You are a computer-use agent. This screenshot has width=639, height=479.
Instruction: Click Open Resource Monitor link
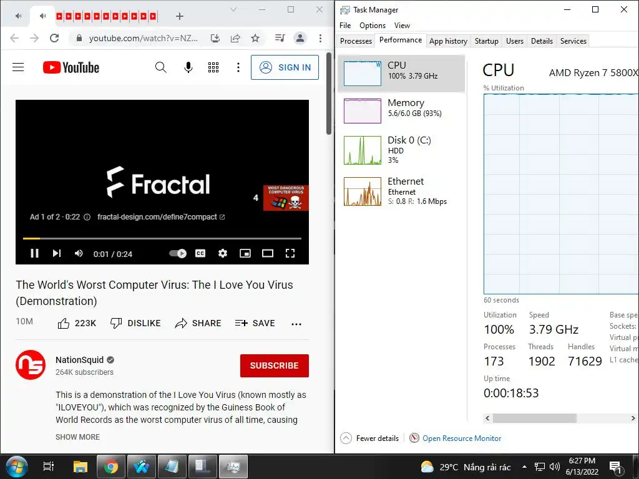pyautogui.click(x=462, y=438)
